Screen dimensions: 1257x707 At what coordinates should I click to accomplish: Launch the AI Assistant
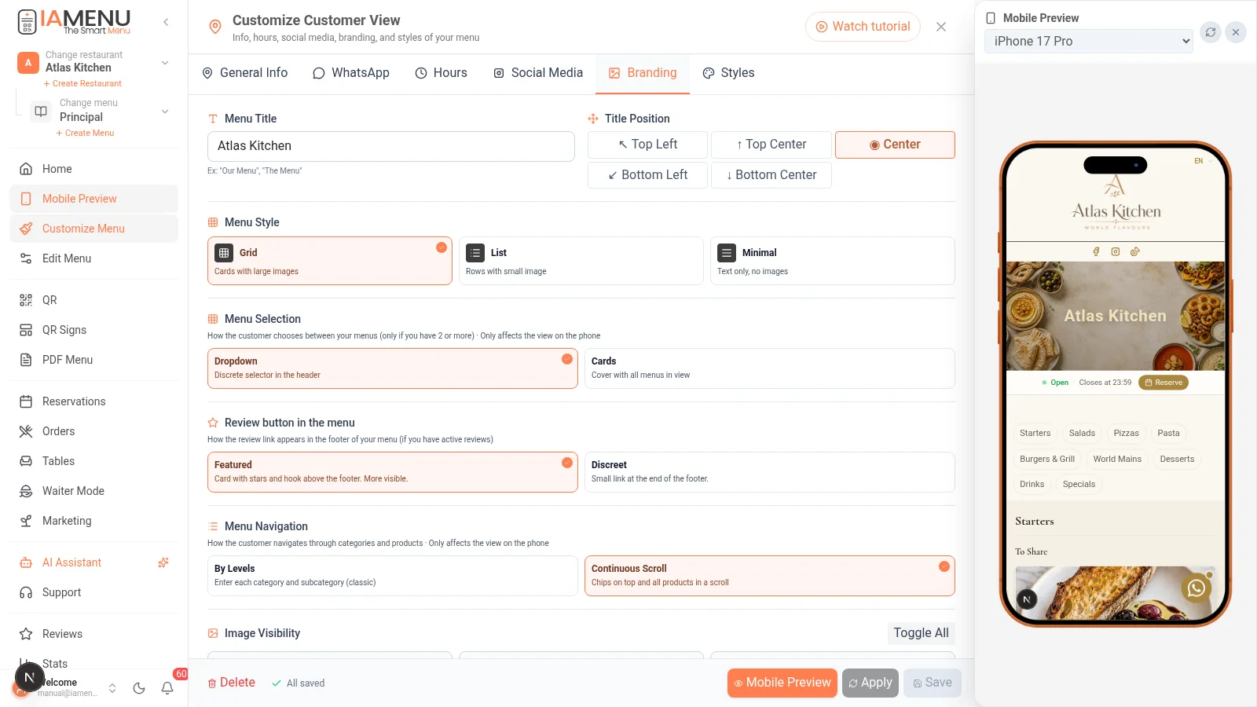(x=94, y=562)
